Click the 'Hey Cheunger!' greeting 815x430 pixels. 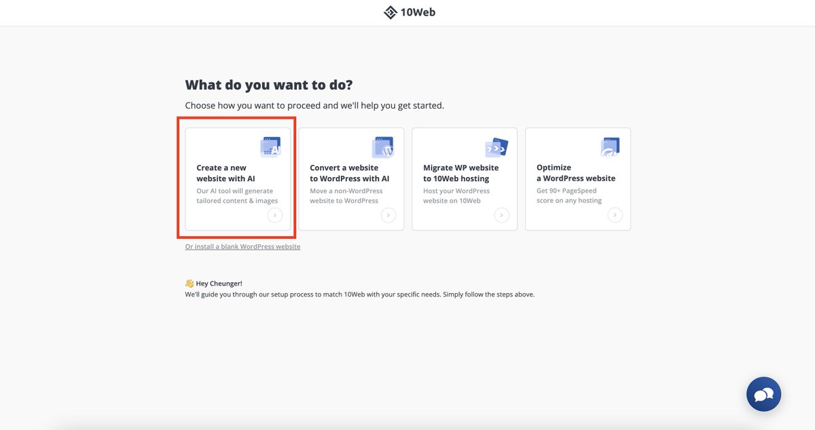pos(219,284)
